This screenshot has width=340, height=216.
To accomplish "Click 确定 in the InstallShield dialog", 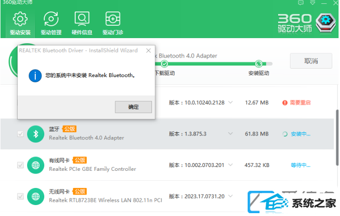I will (133, 107).
